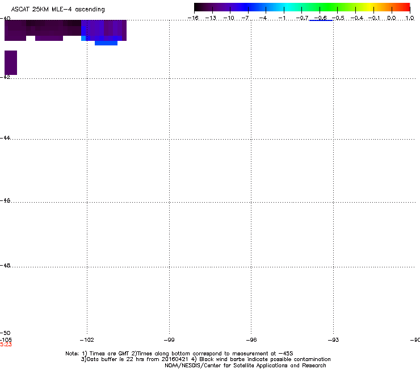Click the -105 longitude axis label
The height and width of the screenshot is (369, 420).
click(x=6, y=340)
